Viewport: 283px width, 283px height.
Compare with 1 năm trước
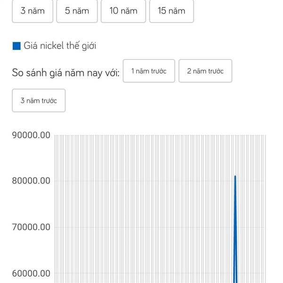(x=149, y=71)
